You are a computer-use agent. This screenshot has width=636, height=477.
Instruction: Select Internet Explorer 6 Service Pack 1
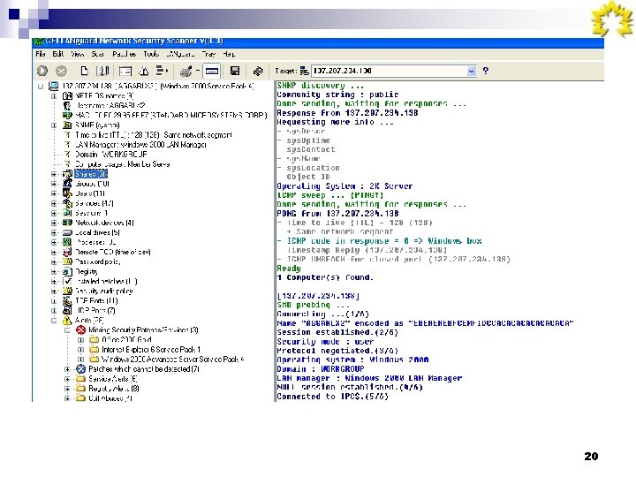(151, 349)
